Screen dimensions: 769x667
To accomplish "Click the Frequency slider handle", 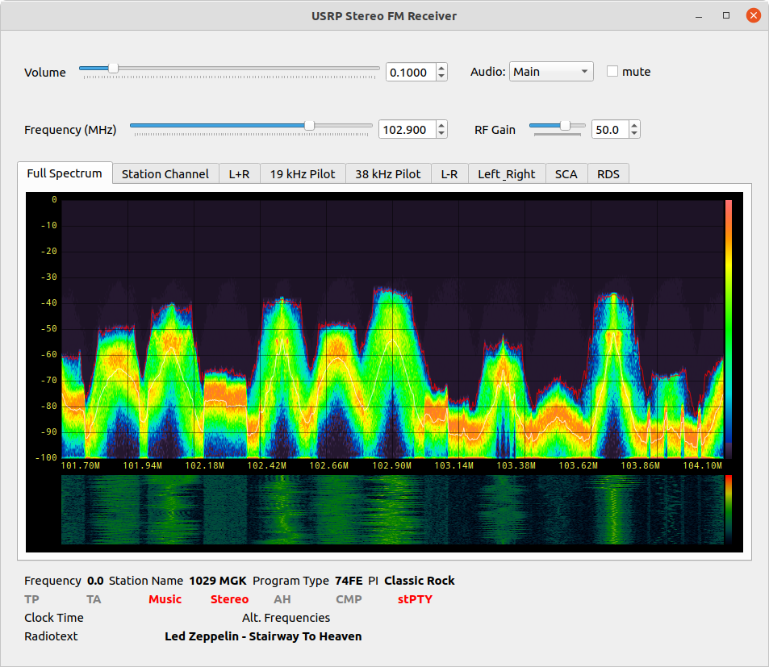I will click(x=309, y=126).
